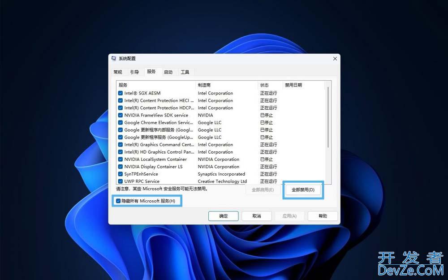The image size is (448, 280).
Task: Select NVIDIA LocalSystem Container name
Action: click(x=155, y=159)
